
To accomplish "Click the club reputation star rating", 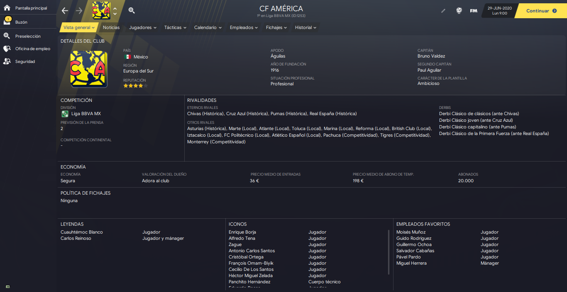I will click(135, 86).
